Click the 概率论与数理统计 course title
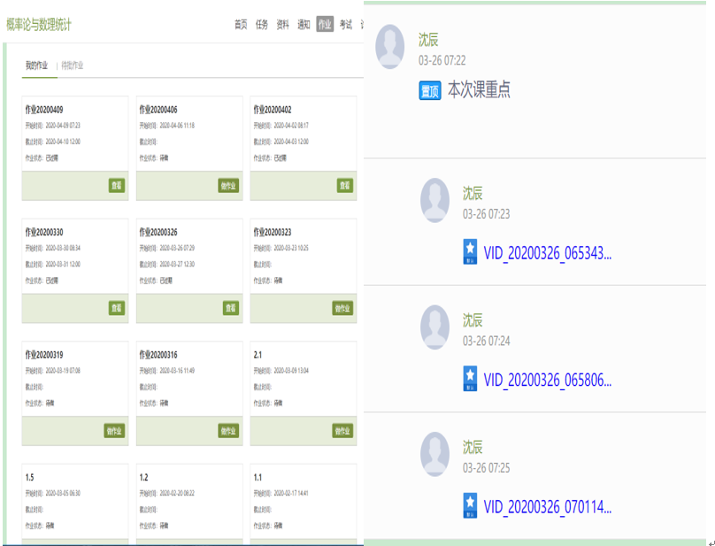 tap(39, 25)
